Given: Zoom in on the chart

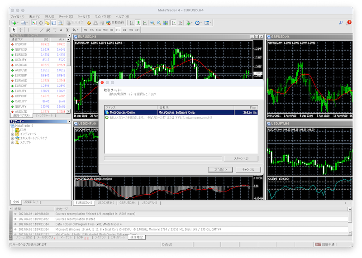Looking at the screenshot, I should (x=152, y=23).
